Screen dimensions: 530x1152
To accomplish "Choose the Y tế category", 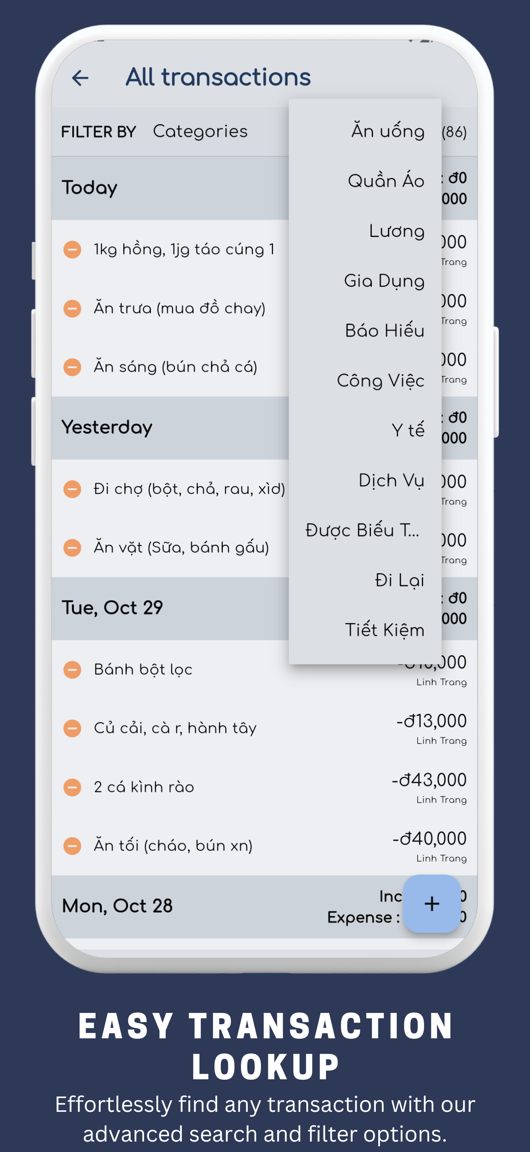I will pyautogui.click(x=408, y=430).
